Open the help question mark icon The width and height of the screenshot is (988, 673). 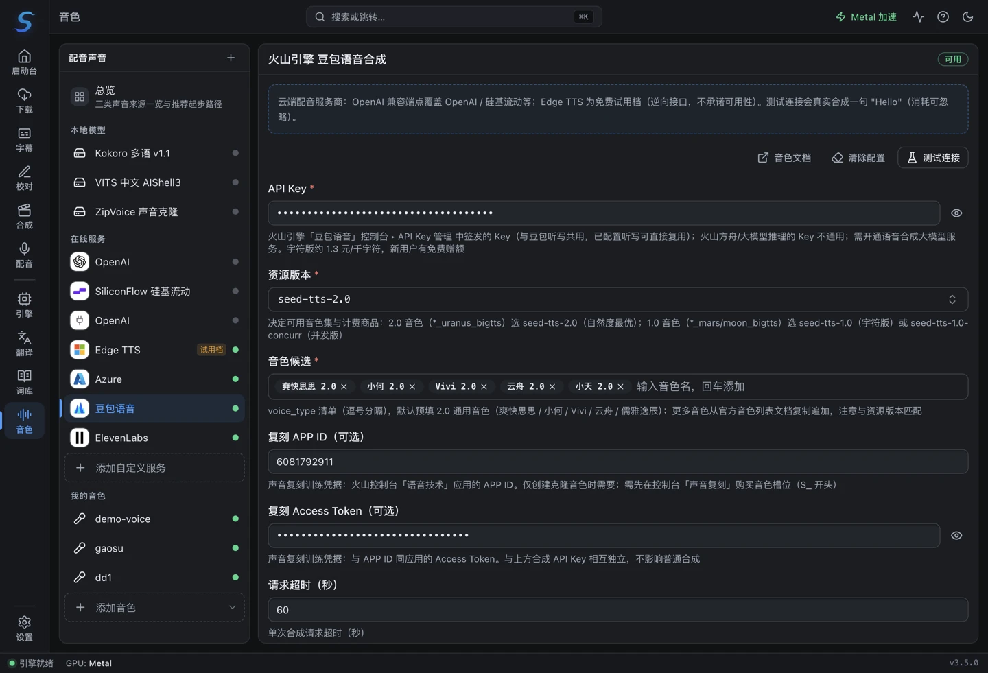(943, 17)
